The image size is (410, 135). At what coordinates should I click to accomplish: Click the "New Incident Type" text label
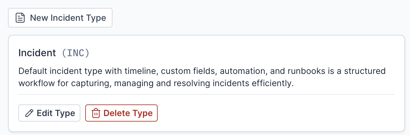point(68,18)
